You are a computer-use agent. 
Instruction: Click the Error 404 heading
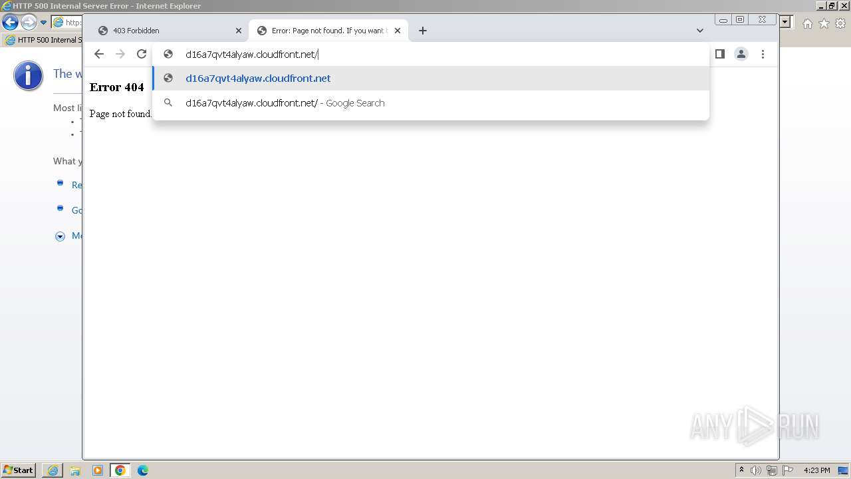pos(117,87)
